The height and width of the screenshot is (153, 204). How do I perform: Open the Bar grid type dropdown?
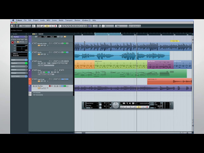point(121,26)
